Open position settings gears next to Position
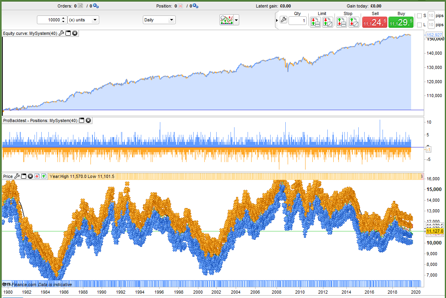 [195, 6]
